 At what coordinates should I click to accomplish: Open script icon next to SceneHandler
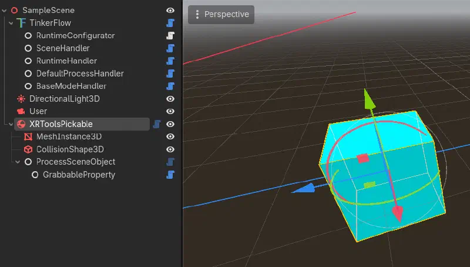[170, 48]
